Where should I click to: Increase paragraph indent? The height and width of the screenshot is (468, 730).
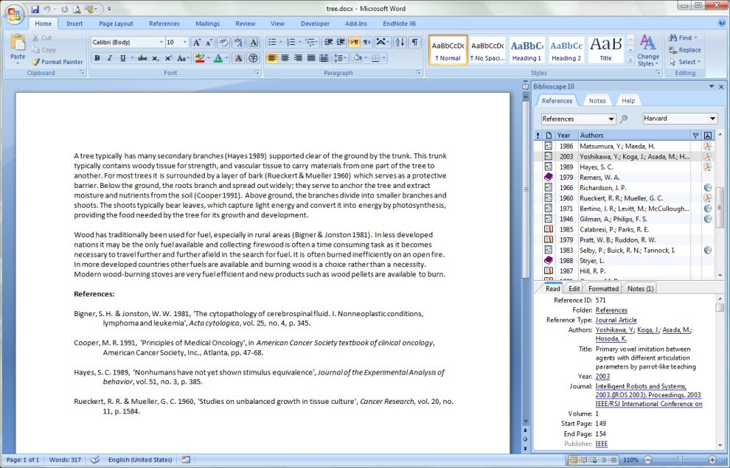[341, 42]
